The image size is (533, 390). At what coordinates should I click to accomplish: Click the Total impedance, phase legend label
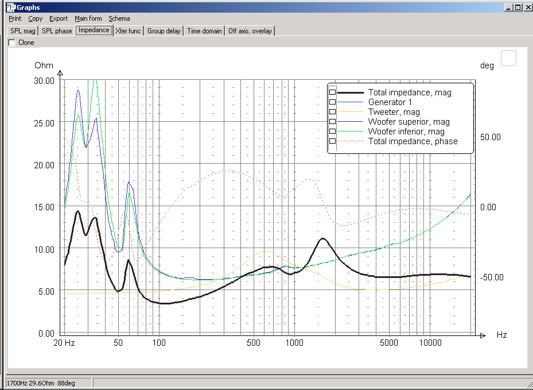[413, 141]
